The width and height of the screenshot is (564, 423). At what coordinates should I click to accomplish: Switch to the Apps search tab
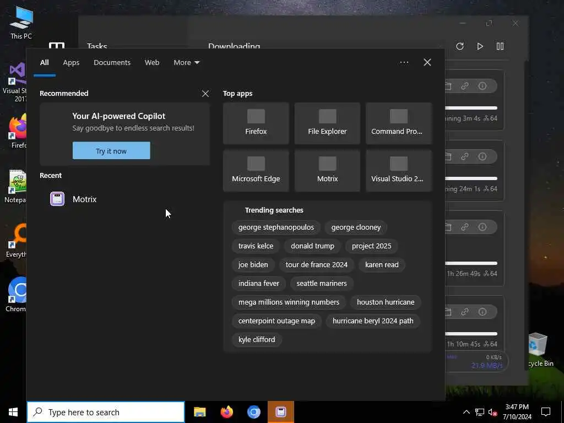tap(71, 63)
